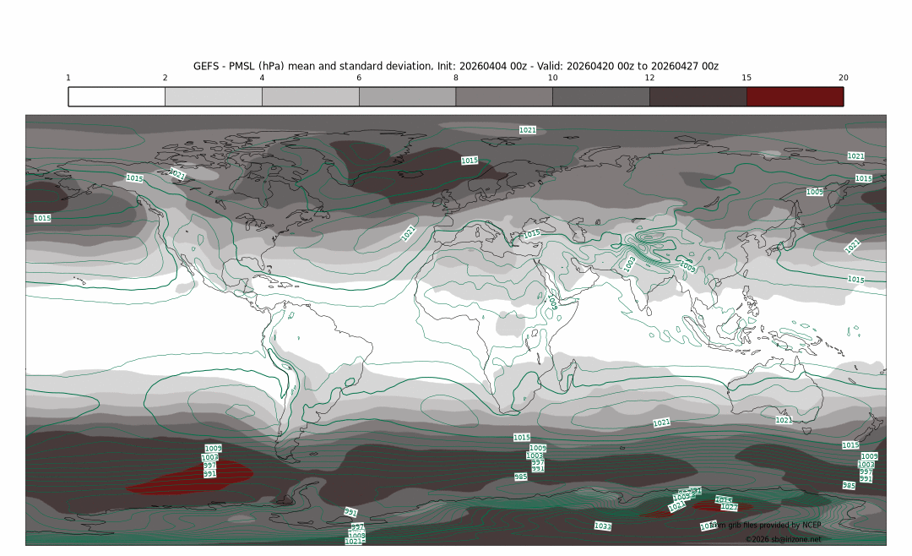Click the 1015 label over Greenland
Screen dimensions: 912x556
coord(470,160)
